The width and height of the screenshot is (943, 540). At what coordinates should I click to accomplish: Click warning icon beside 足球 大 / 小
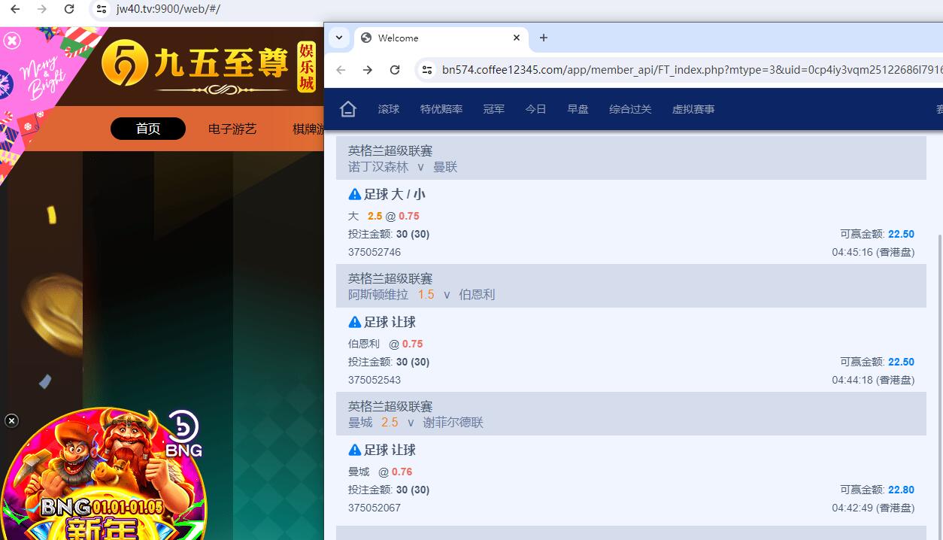[x=355, y=195]
